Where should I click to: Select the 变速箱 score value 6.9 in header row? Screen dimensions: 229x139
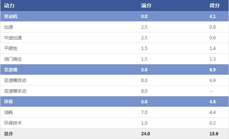tap(212, 69)
